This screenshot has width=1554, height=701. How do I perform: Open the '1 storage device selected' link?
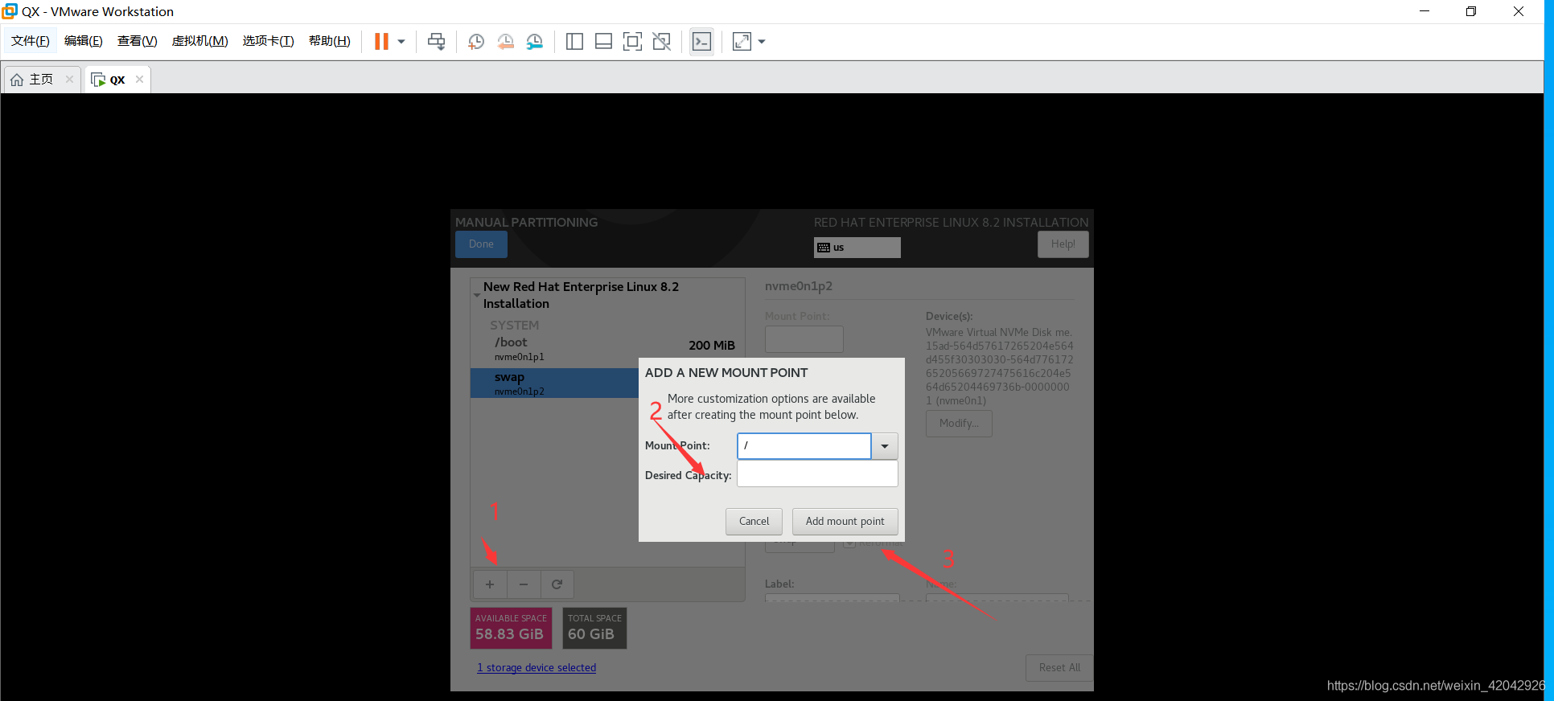click(x=536, y=668)
